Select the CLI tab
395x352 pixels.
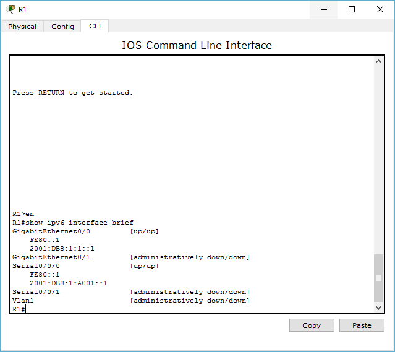click(95, 26)
